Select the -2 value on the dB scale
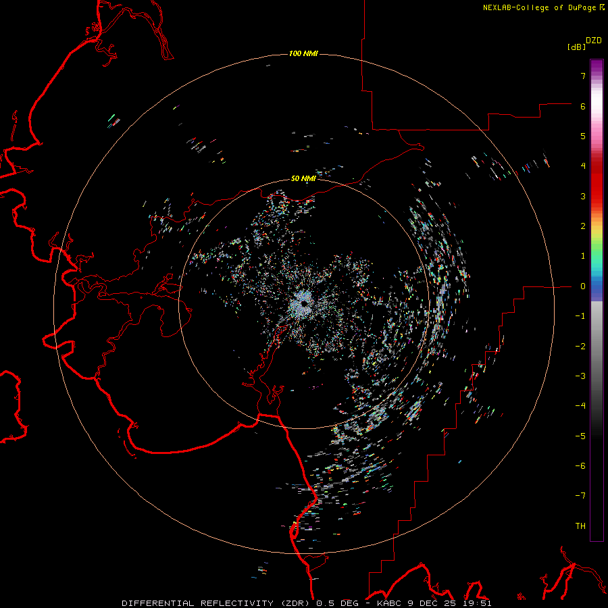Viewport: 608px width, 608px height. (x=580, y=347)
